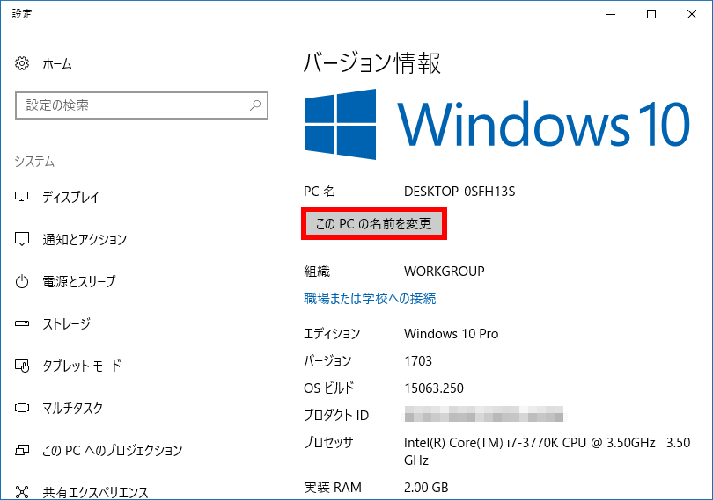Click the エディション label

tap(332, 334)
